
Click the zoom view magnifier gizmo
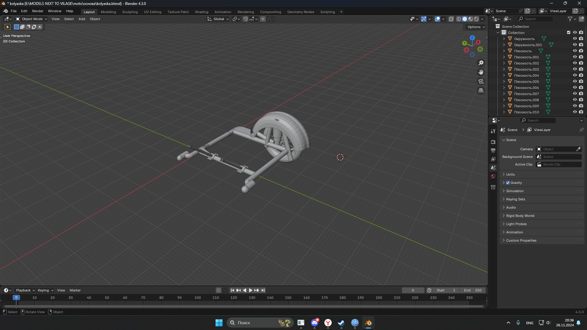pyautogui.click(x=481, y=63)
